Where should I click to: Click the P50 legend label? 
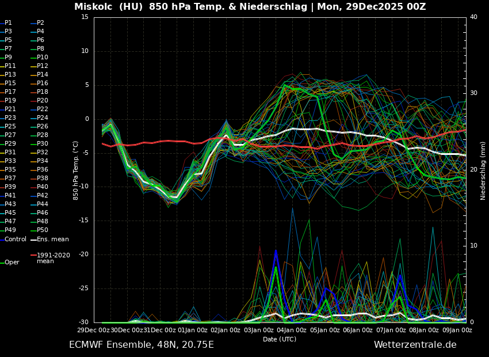coord(43,230)
